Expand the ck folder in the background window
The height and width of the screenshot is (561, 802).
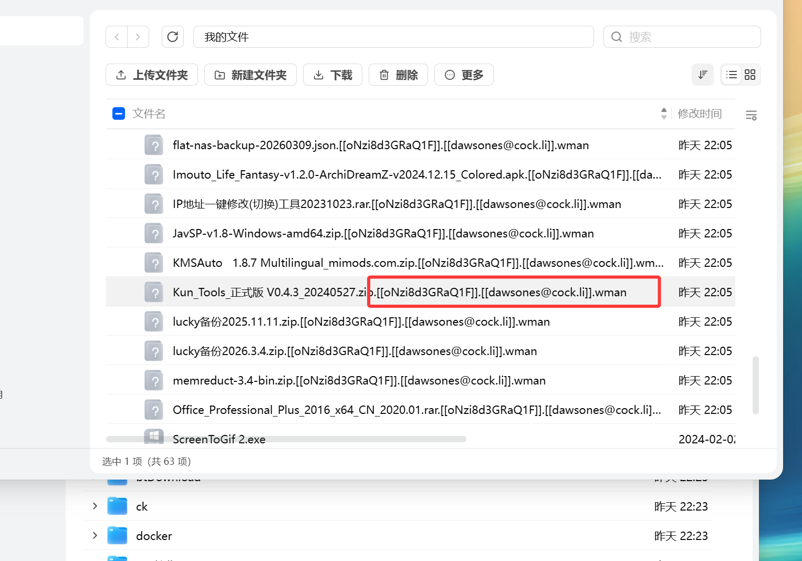95,506
